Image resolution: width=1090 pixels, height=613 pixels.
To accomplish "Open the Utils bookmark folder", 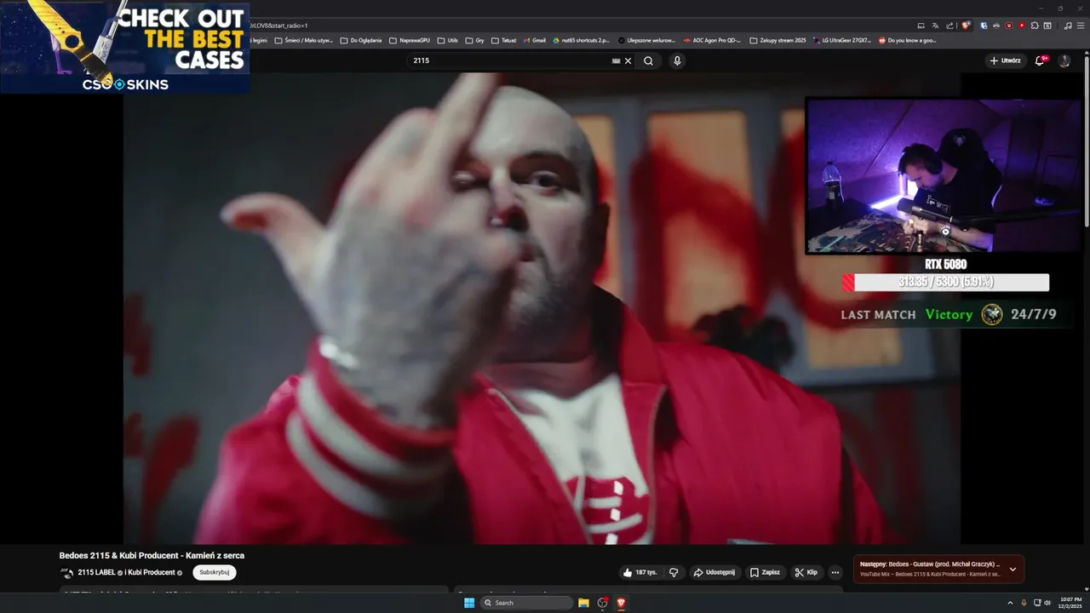I will 447,40.
